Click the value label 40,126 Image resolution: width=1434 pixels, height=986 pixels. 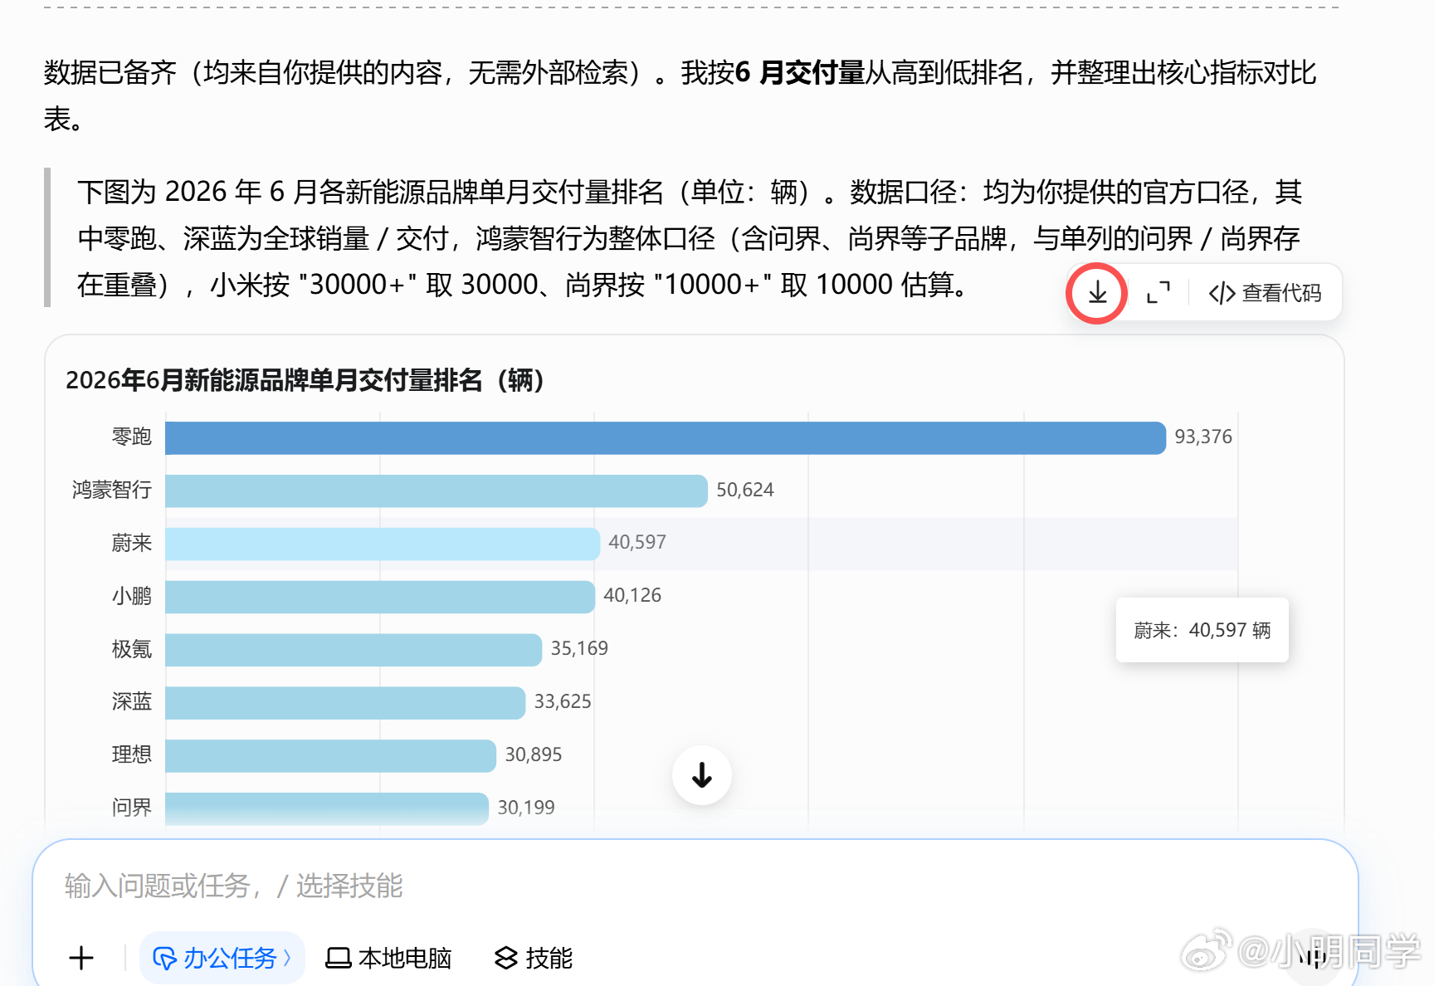tap(632, 595)
